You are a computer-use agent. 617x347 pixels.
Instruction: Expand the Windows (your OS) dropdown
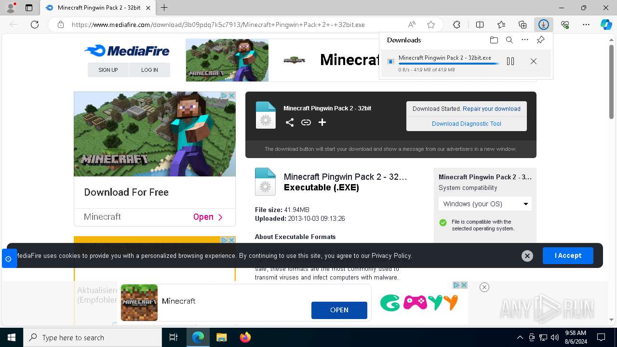(x=485, y=204)
